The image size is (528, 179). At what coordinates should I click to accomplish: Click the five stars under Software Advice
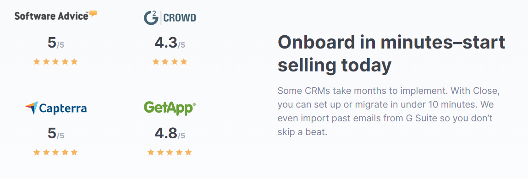[x=55, y=61]
